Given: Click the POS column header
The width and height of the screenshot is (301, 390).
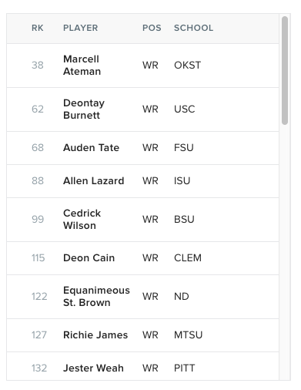Looking at the screenshot, I should pos(152,28).
